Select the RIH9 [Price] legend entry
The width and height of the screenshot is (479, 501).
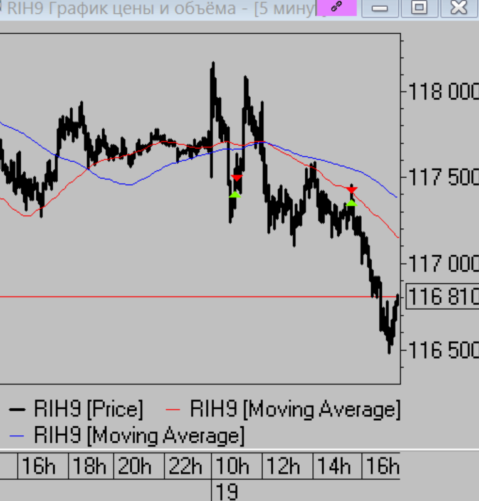tap(76, 409)
